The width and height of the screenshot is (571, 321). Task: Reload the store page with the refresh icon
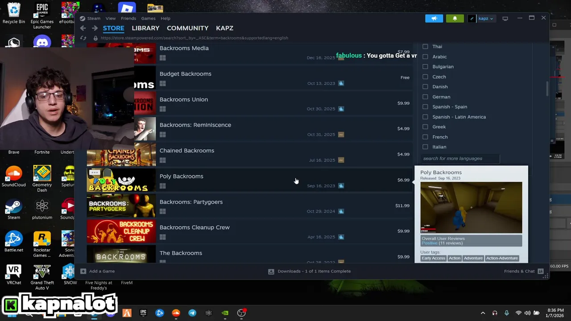tap(83, 38)
